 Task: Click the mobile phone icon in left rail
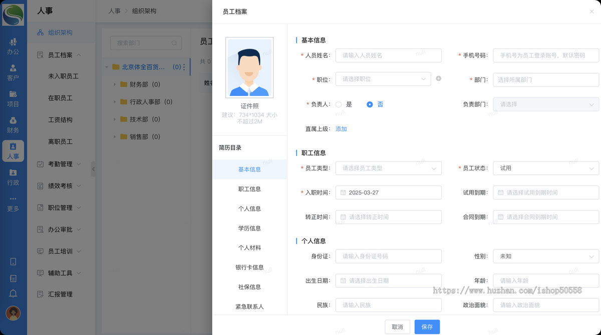[x=13, y=261]
